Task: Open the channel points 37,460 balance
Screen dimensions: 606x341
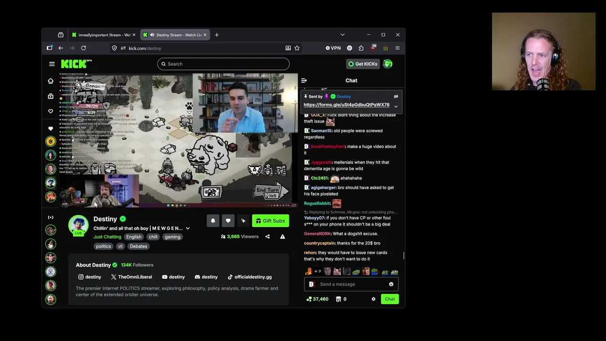Action: 317,299
